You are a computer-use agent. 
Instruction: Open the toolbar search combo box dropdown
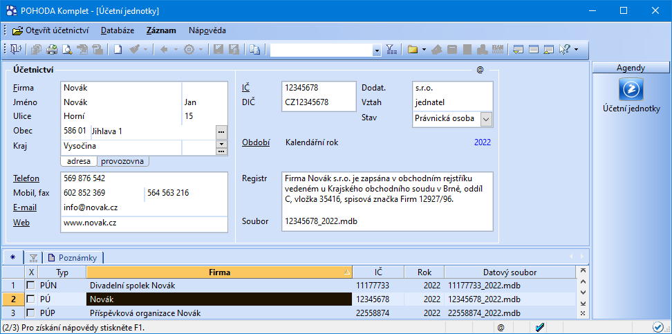pyautogui.click(x=377, y=50)
